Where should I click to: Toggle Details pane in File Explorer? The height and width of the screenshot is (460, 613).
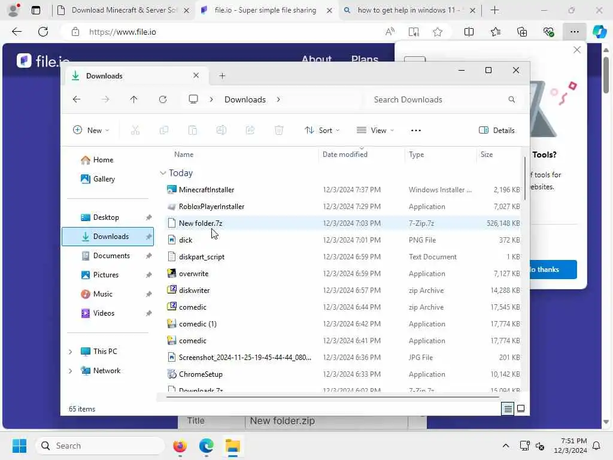point(497,130)
